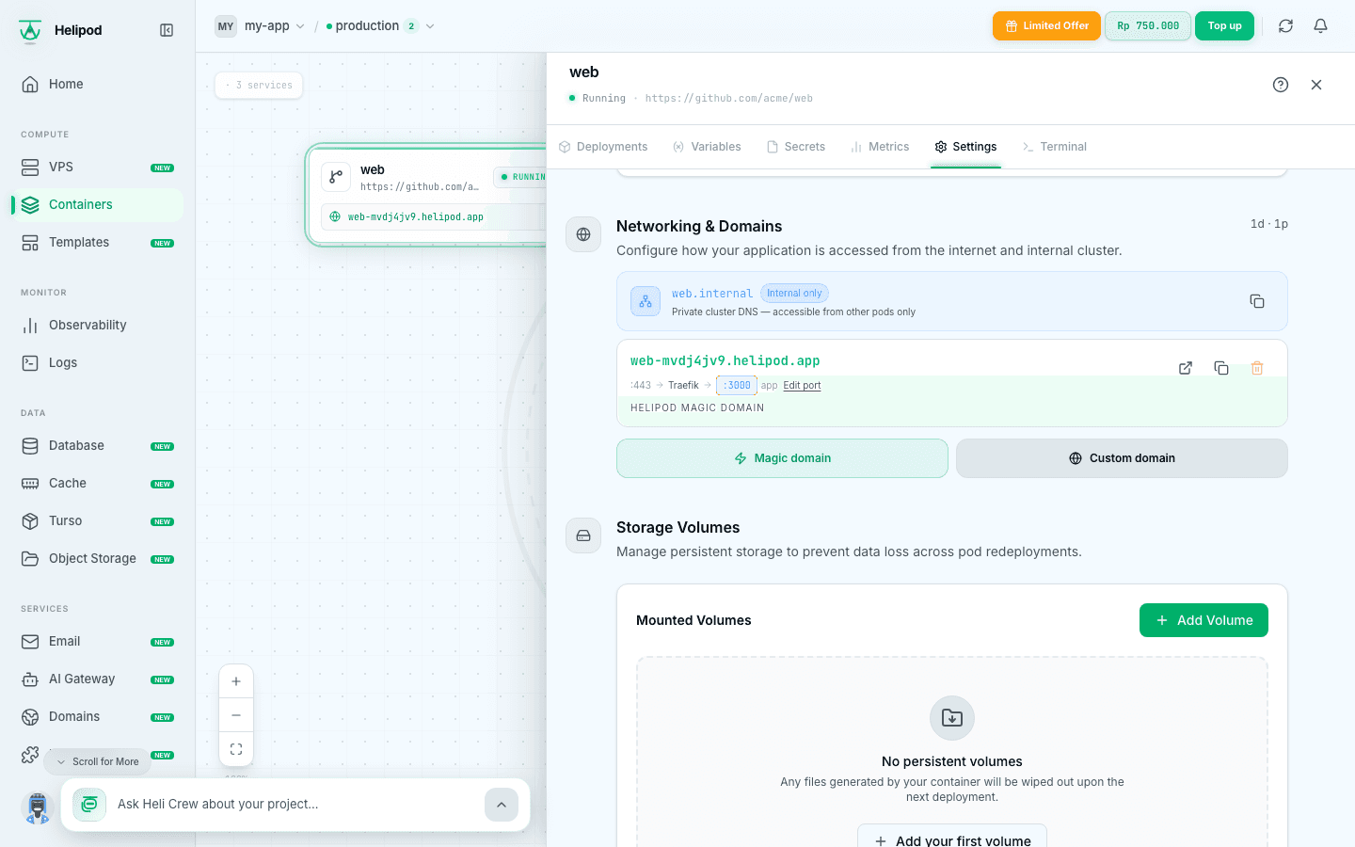
Task: Click the Object Storage folder icon
Action: pos(30,558)
